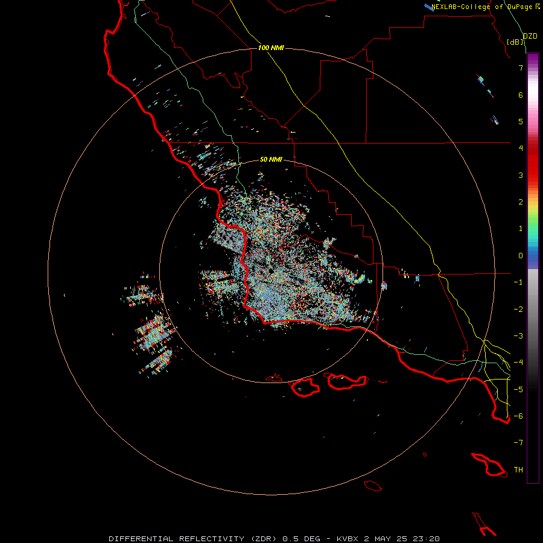Select the positive "1" scale label

(x=521, y=229)
